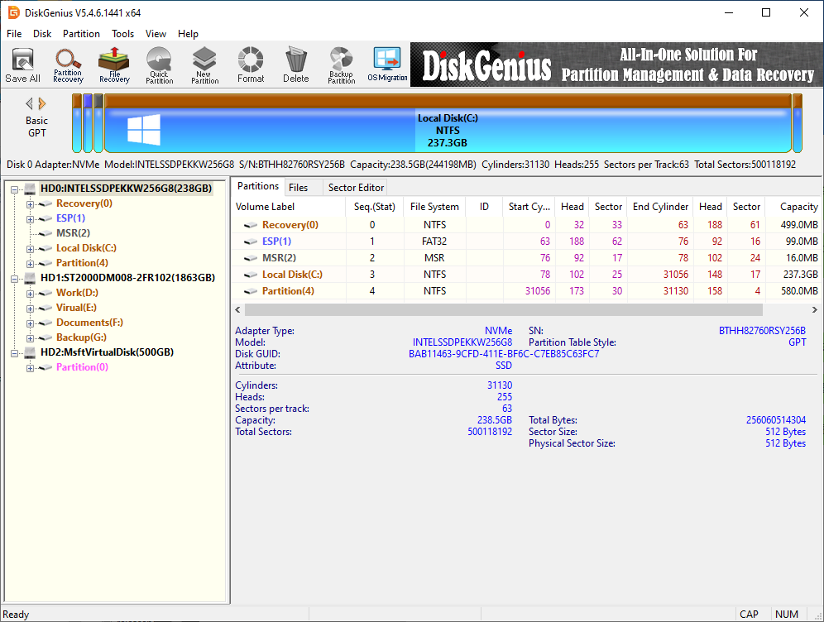The image size is (824, 622).
Task: Open the Partition Recovery tool
Action: pyautogui.click(x=69, y=65)
